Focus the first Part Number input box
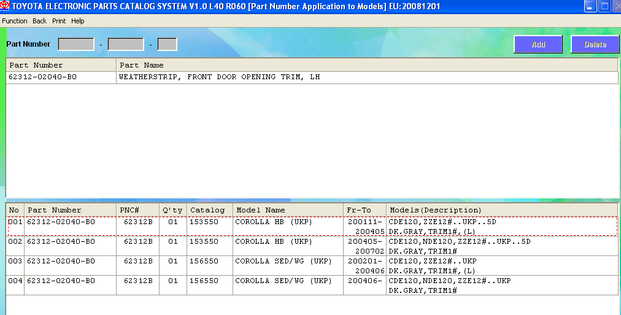This screenshot has height=315, width=621. (x=76, y=44)
